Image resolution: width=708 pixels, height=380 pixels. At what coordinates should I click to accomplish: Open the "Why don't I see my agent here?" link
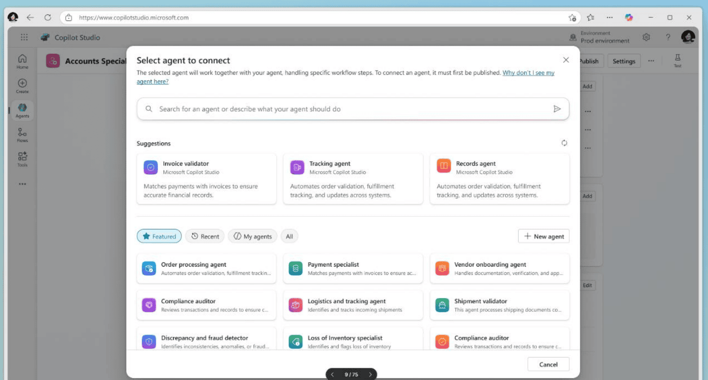click(346, 77)
